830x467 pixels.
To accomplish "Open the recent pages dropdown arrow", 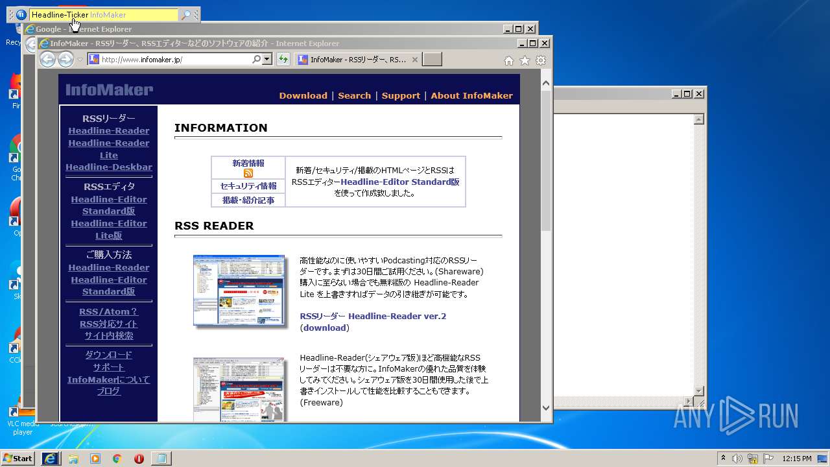I will pyautogui.click(x=80, y=60).
